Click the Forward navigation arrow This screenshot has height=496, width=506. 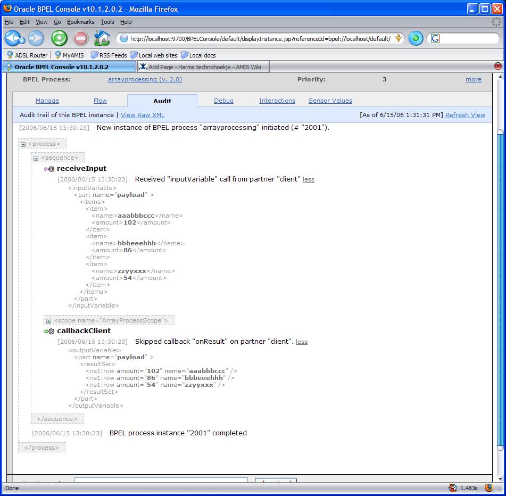(36, 38)
